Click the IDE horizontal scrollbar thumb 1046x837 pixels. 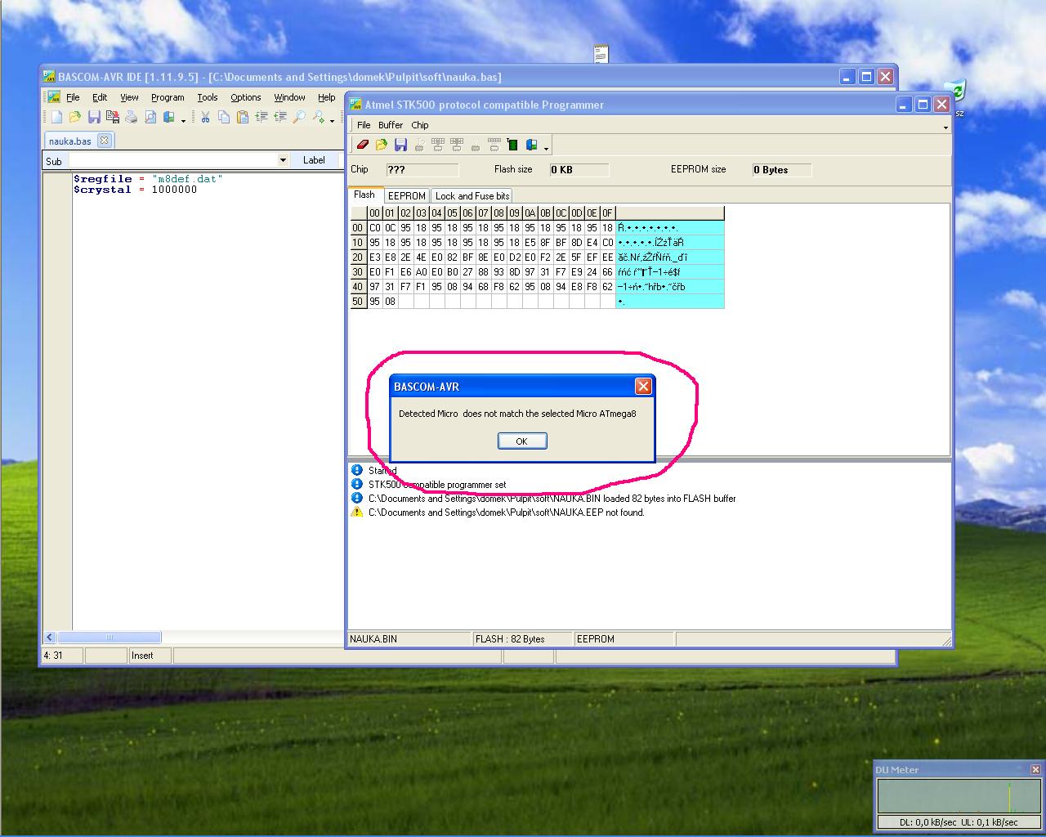[x=110, y=638]
